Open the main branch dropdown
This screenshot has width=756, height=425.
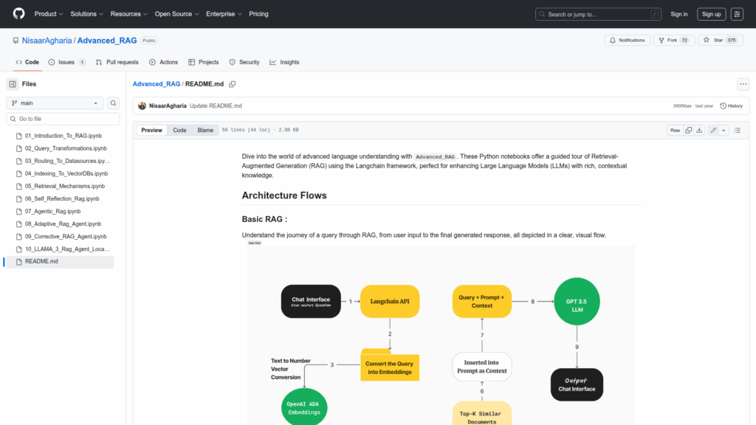(x=55, y=103)
